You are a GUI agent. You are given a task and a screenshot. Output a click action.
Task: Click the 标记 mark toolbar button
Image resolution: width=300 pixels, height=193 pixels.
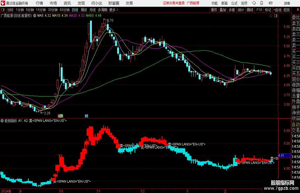268,10
